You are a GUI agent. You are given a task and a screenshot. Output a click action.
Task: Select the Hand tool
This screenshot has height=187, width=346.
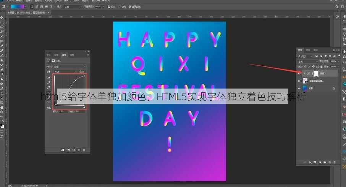[x=2, y=107]
